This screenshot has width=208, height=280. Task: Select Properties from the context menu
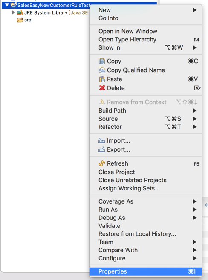pyautogui.click(x=146, y=271)
